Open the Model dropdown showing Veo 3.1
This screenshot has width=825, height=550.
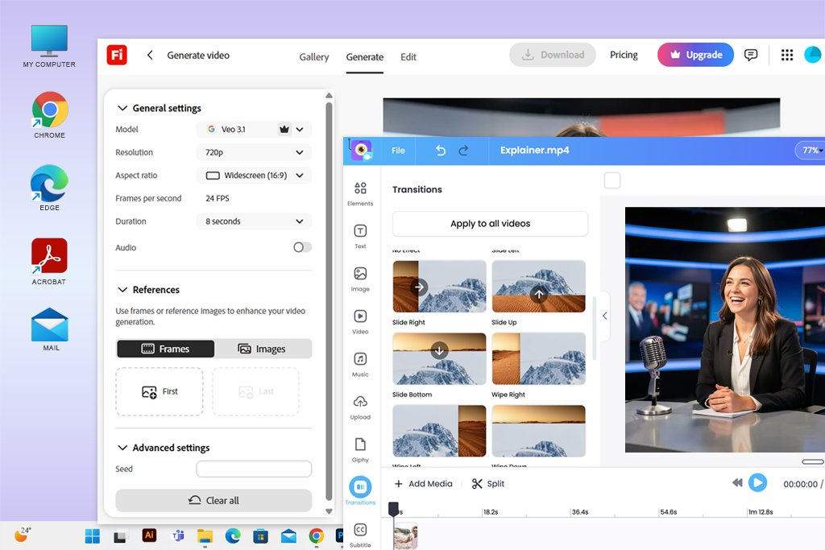[254, 130]
